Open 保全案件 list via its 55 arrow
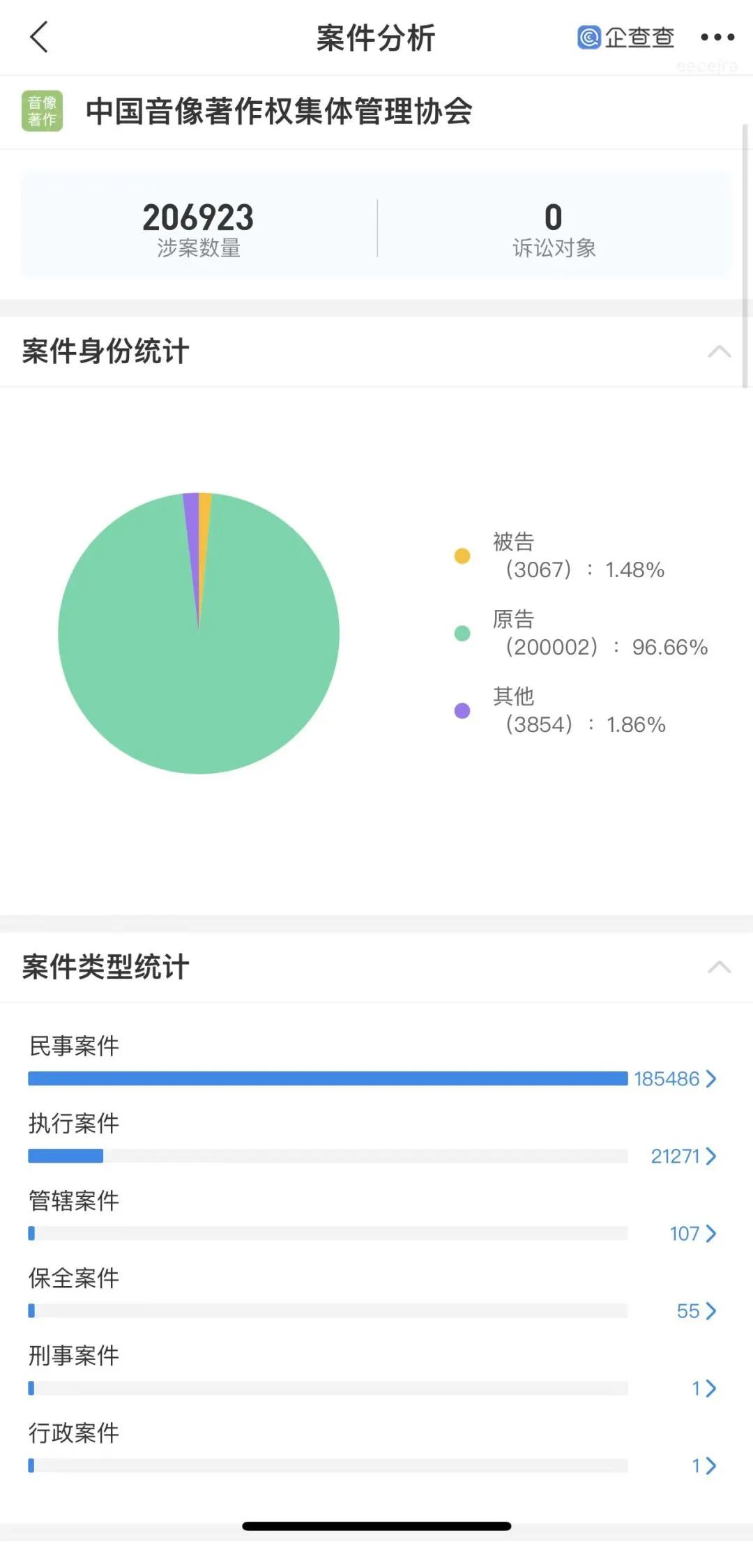The image size is (753, 1544). pyautogui.click(x=710, y=1310)
